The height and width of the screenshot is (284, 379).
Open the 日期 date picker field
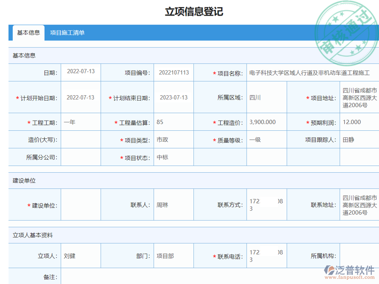pos(81,72)
